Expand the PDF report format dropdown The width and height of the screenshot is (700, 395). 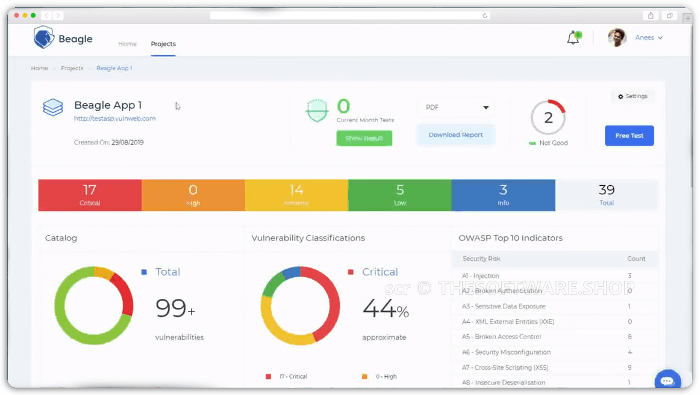point(456,108)
